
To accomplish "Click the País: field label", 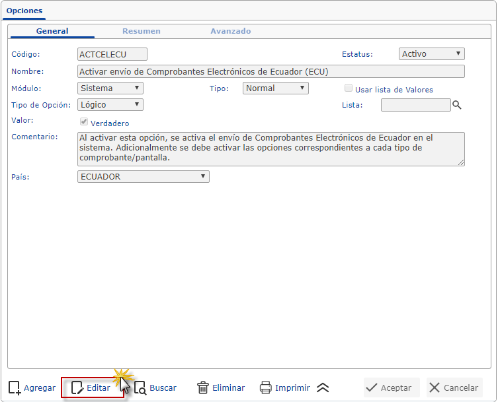I will tap(21, 177).
